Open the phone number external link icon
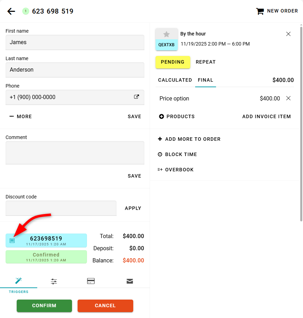The image size is (303, 318). (x=136, y=97)
